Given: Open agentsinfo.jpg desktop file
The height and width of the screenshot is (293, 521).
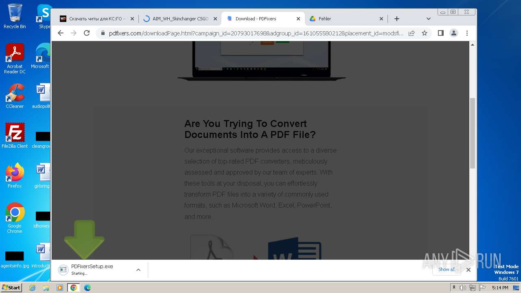Looking at the screenshot, I should pos(15,259).
